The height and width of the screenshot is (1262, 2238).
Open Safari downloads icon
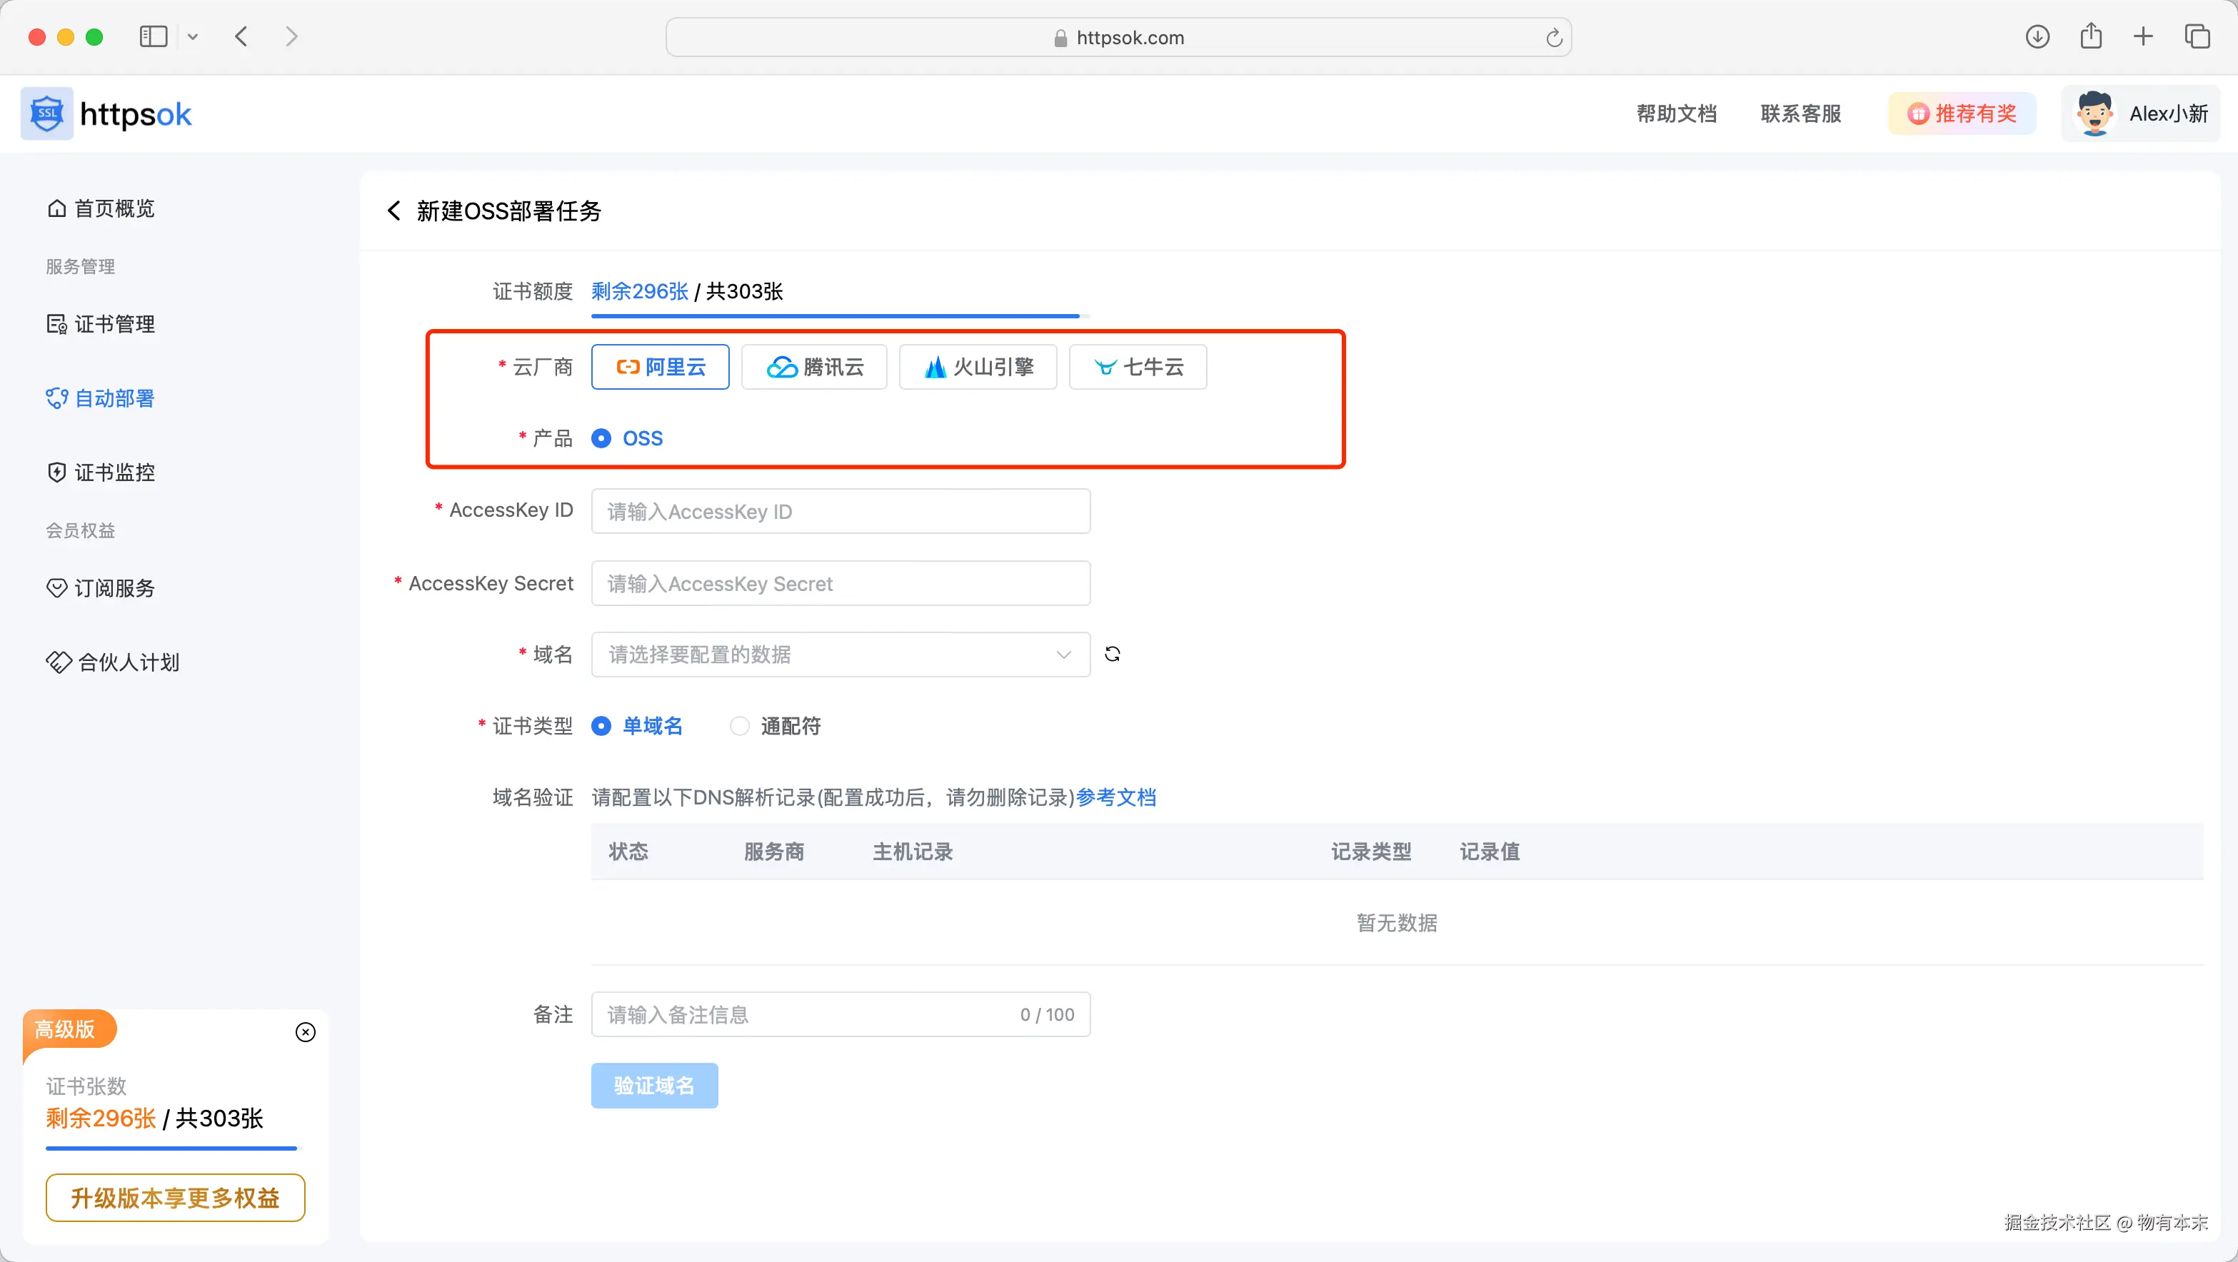2037,36
